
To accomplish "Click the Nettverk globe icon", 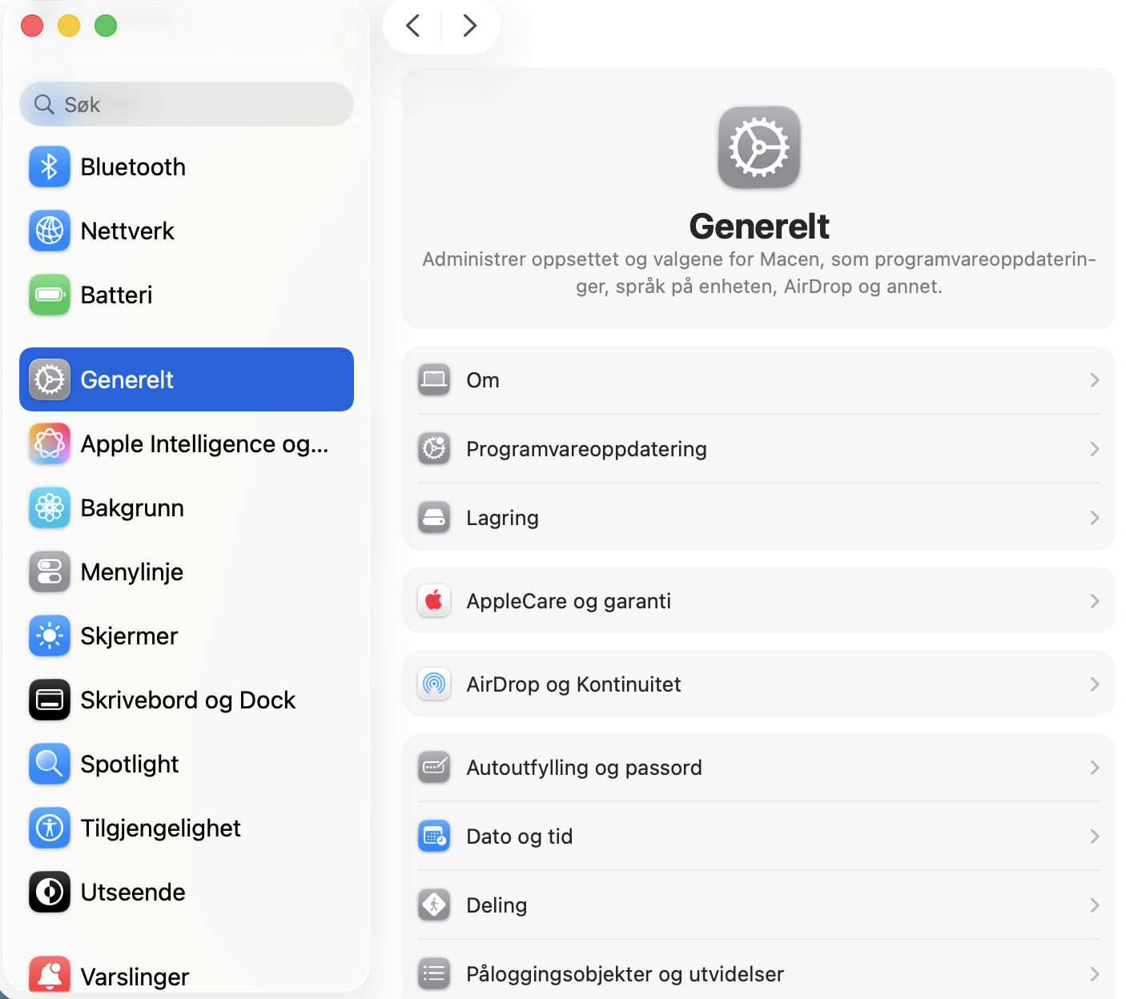I will click(50, 231).
